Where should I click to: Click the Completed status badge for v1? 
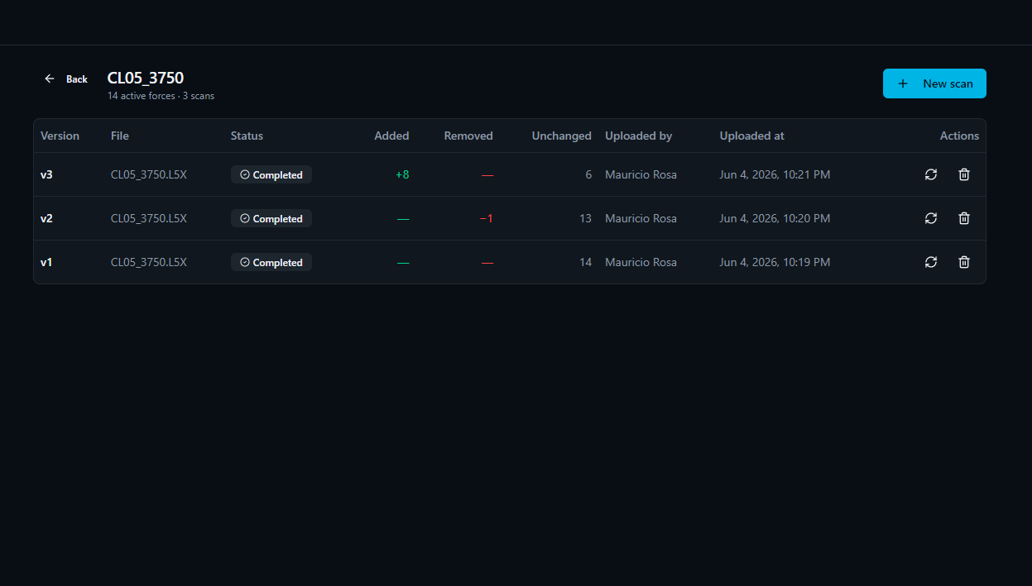(271, 262)
